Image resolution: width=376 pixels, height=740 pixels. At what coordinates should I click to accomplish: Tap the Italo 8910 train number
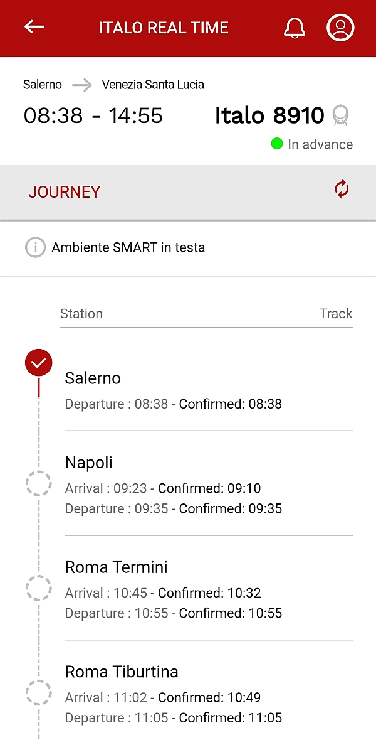269,115
